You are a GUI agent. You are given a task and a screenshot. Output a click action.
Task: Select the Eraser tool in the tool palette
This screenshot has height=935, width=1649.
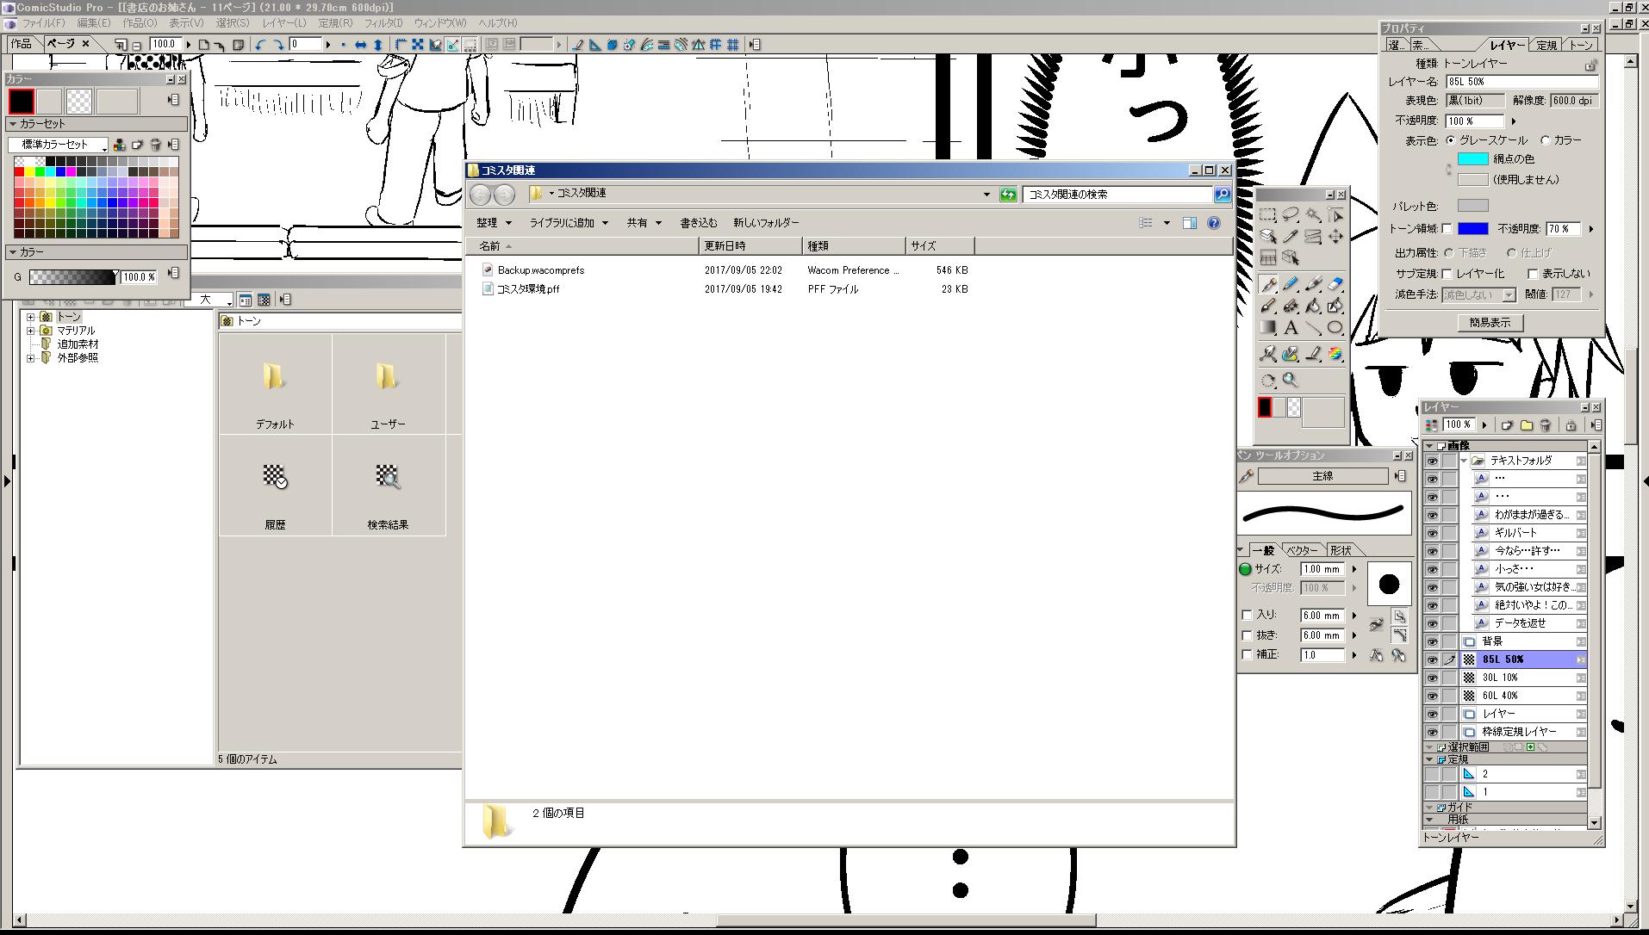1335,283
